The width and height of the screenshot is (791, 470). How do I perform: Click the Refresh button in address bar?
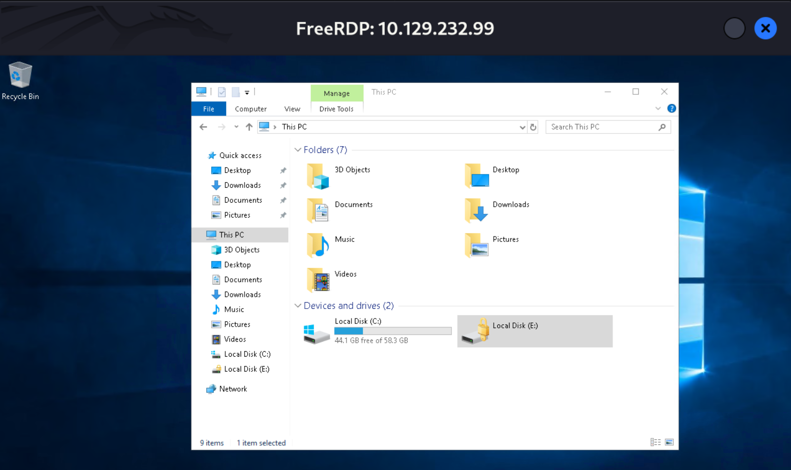[533, 127]
